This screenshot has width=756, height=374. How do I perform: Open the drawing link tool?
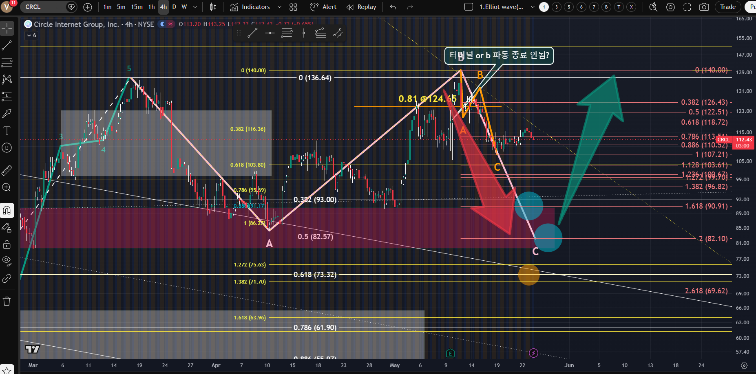(x=7, y=278)
